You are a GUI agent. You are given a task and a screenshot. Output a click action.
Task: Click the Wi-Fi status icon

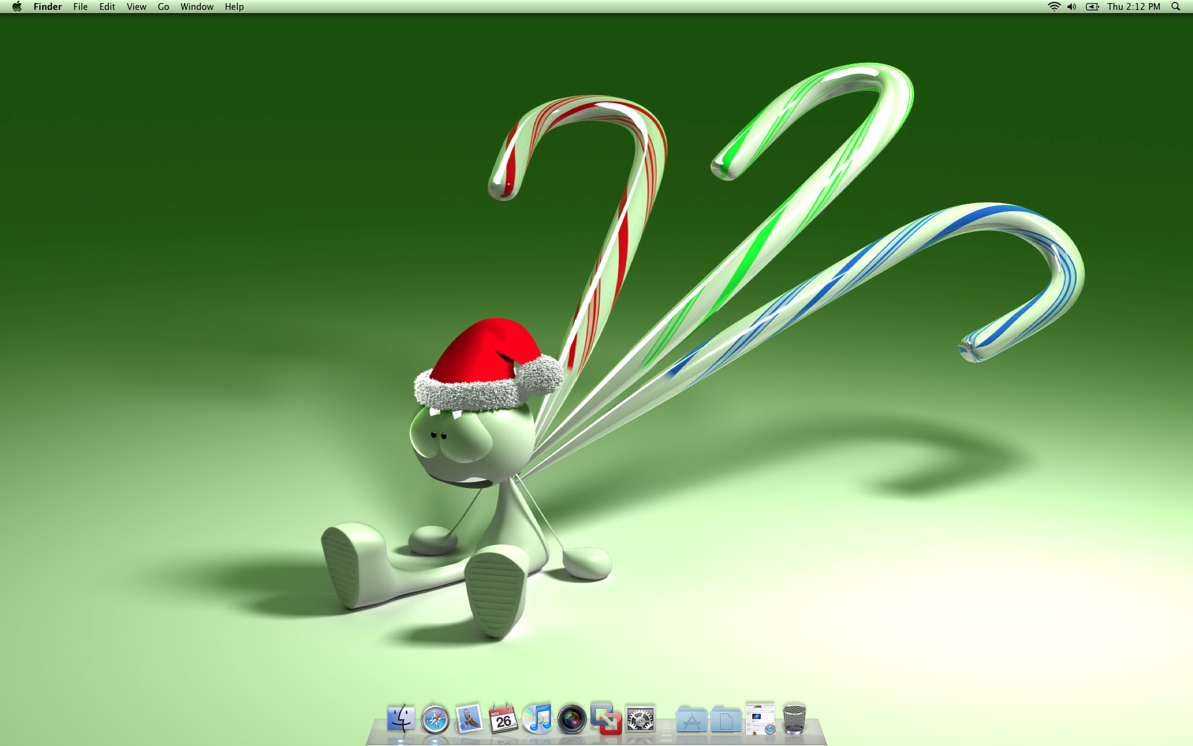tap(1054, 7)
